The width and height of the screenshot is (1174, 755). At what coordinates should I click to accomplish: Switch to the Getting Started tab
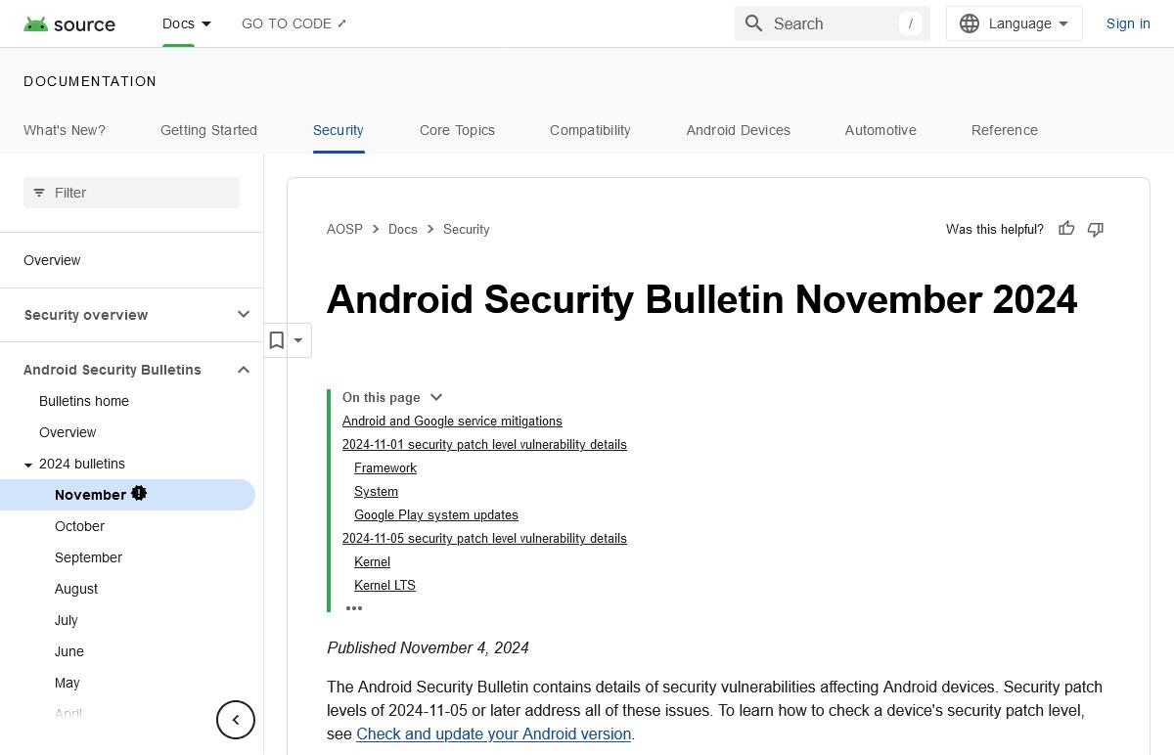point(208,130)
